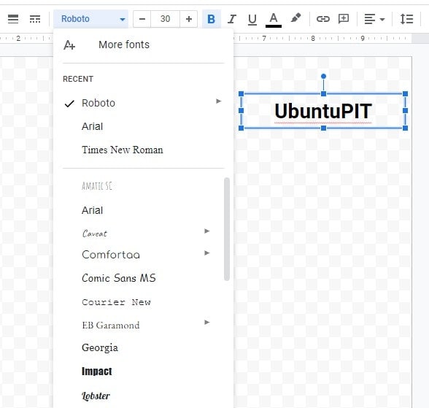Viewport: 429px width, 408px height.
Task: Click the bottom-right resize handle of text box
Action: pyautogui.click(x=405, y=128)
